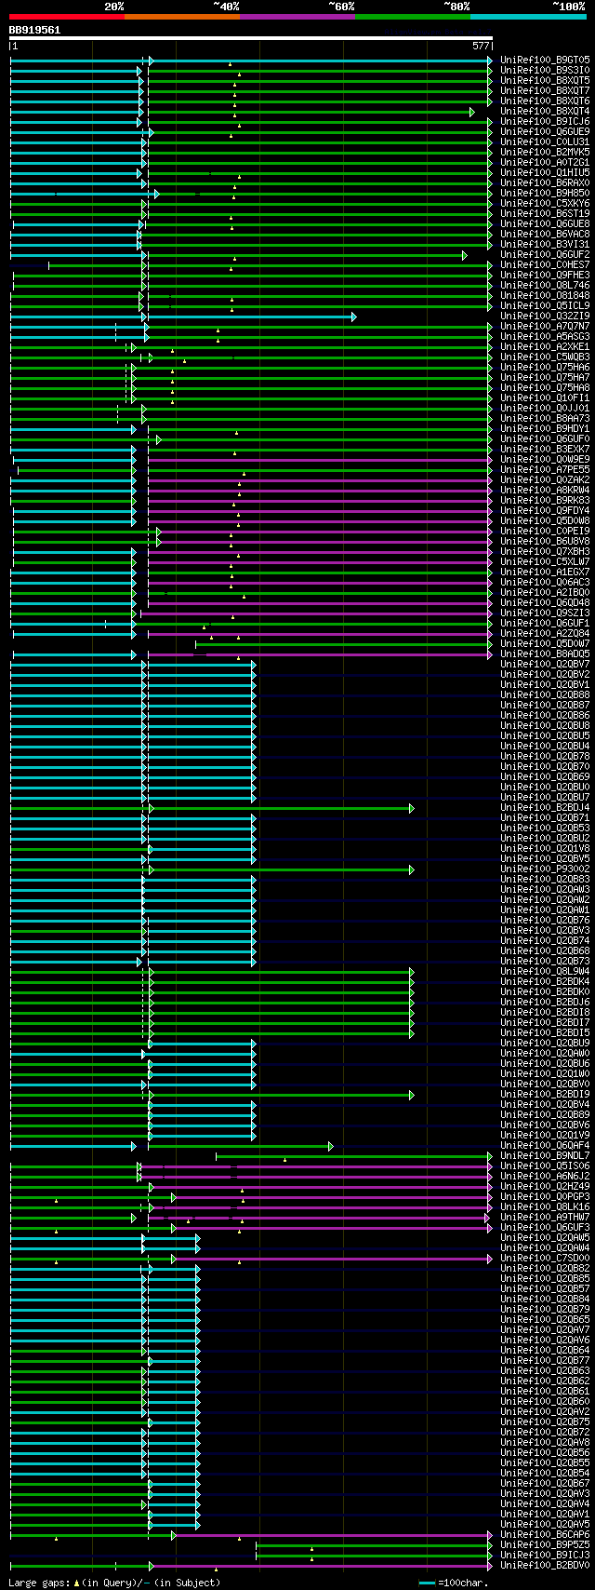
Task: Open hit UniRef100_B8XQT7
Action: tap(545, 91)
